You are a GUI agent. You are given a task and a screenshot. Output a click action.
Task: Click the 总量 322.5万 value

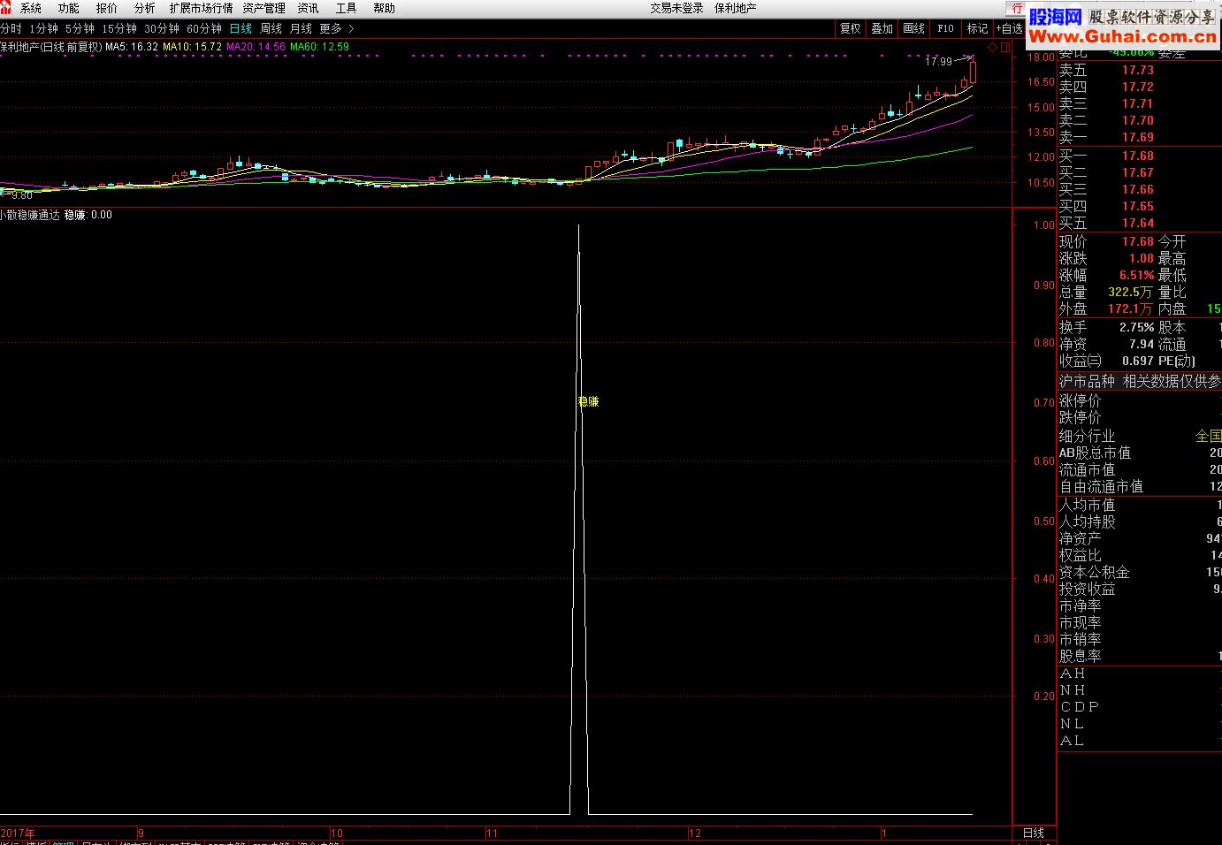[x=1131, y=292]
